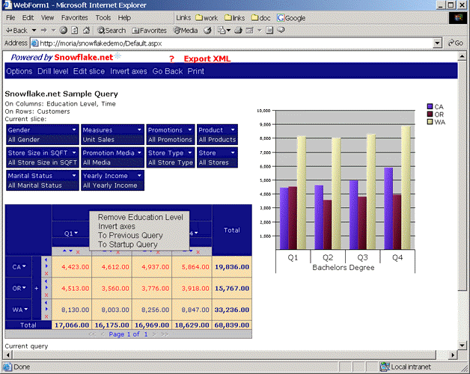
Task: Open the Promotions slice dropdown
Action: [x=190, y=129]
